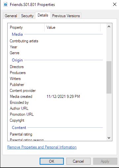Screen dimensions: 119x168
Task: Click the Apply button
Action: 105,161
